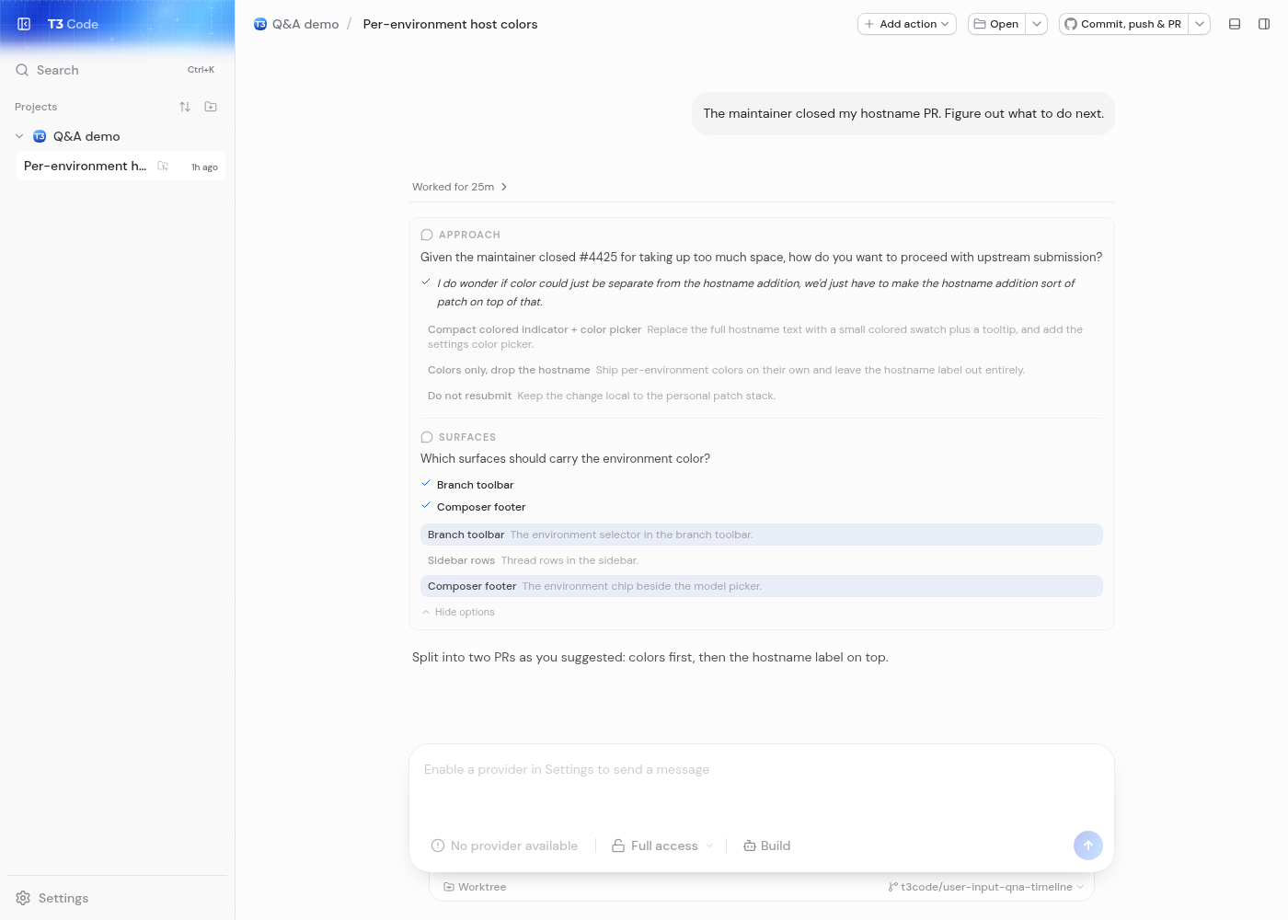Screen dimensions: 1288x920
Task: Toggle the bottom panel layout icon
Action: [x=1235, y=24]
